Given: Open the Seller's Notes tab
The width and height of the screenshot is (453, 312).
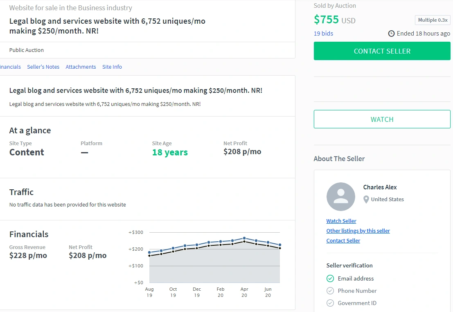Looking at the screenshot, I should click(43, 67).
